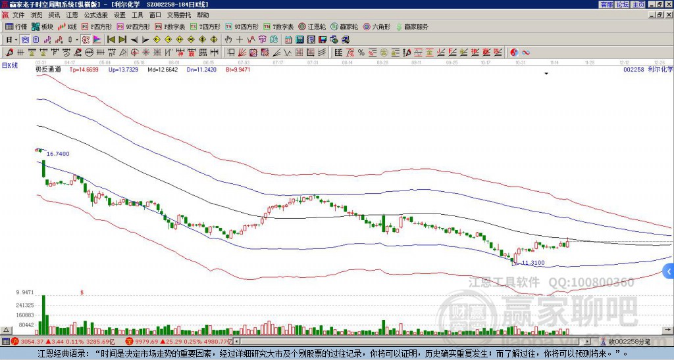Expand the candlestick style dropdown arrow
Image resolution: width=674 pixels, height=360 pixels.
coord(78,40)
